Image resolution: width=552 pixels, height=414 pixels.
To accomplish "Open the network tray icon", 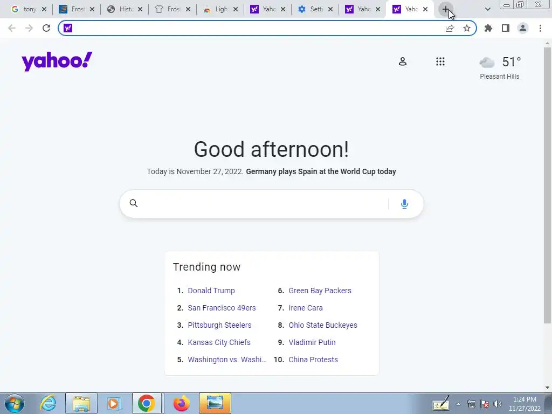I will [471, 404].
